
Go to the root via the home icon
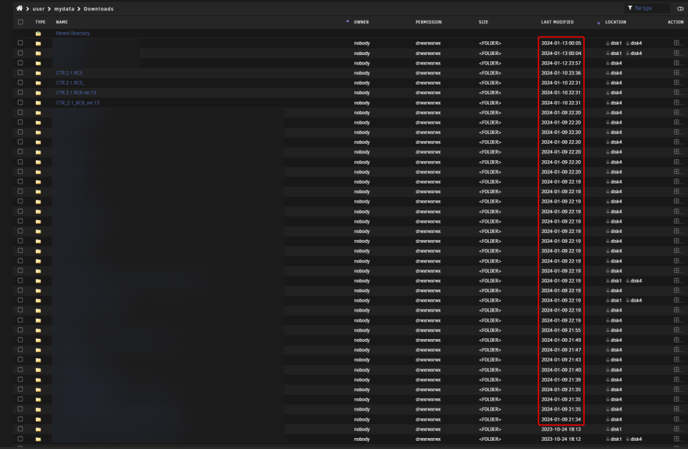(x=19, y=8)
